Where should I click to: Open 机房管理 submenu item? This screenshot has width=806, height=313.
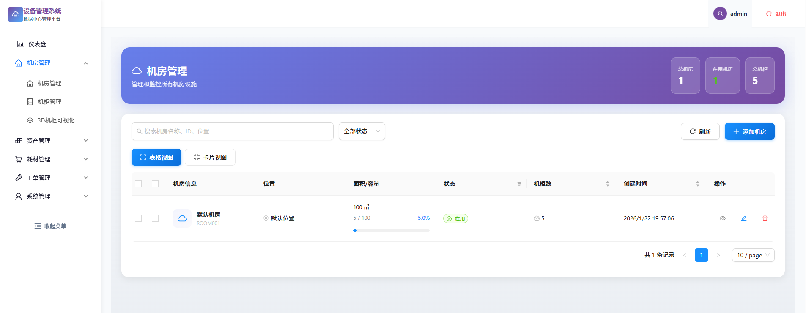point(50,83)
